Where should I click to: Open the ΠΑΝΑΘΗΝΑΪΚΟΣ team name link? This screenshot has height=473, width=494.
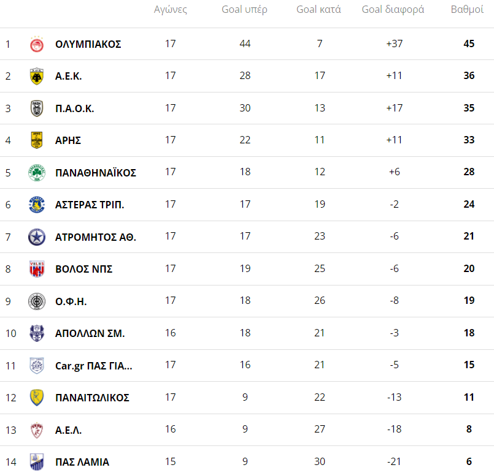pos(95,172)
